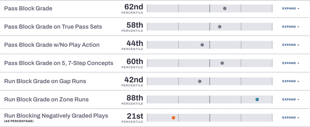Click the dot on 5, 7-Step Concepts bar
Screen dimensions: 310x127
pyautogui.click(x=222, y=63)
